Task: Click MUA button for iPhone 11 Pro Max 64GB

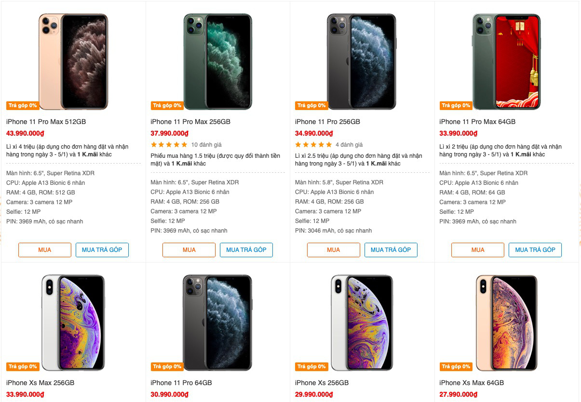Action: coord(477,250)
